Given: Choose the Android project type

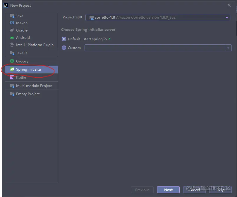Looking at the screenshot, I should click(x=32, y=38).
